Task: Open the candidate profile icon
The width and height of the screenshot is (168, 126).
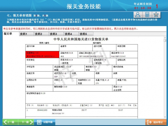Action: [x=137, y=15]
